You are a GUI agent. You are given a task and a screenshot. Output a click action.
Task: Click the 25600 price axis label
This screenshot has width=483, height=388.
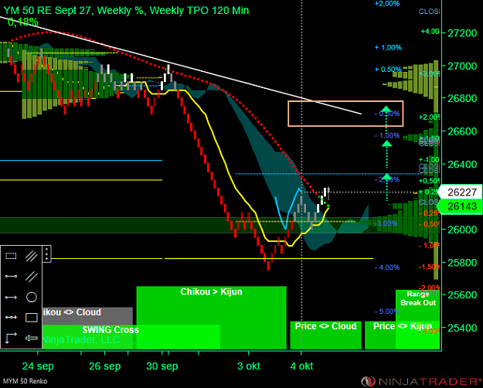tap(464, 295)
